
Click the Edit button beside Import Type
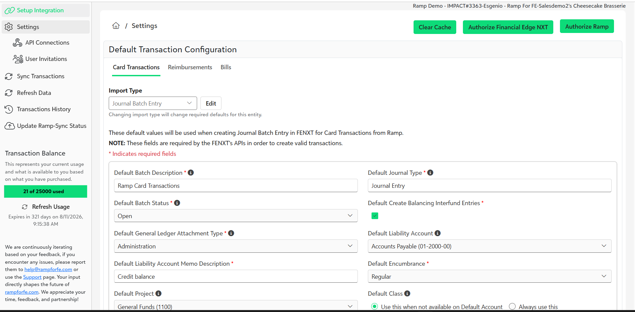[x=211, y=103]
